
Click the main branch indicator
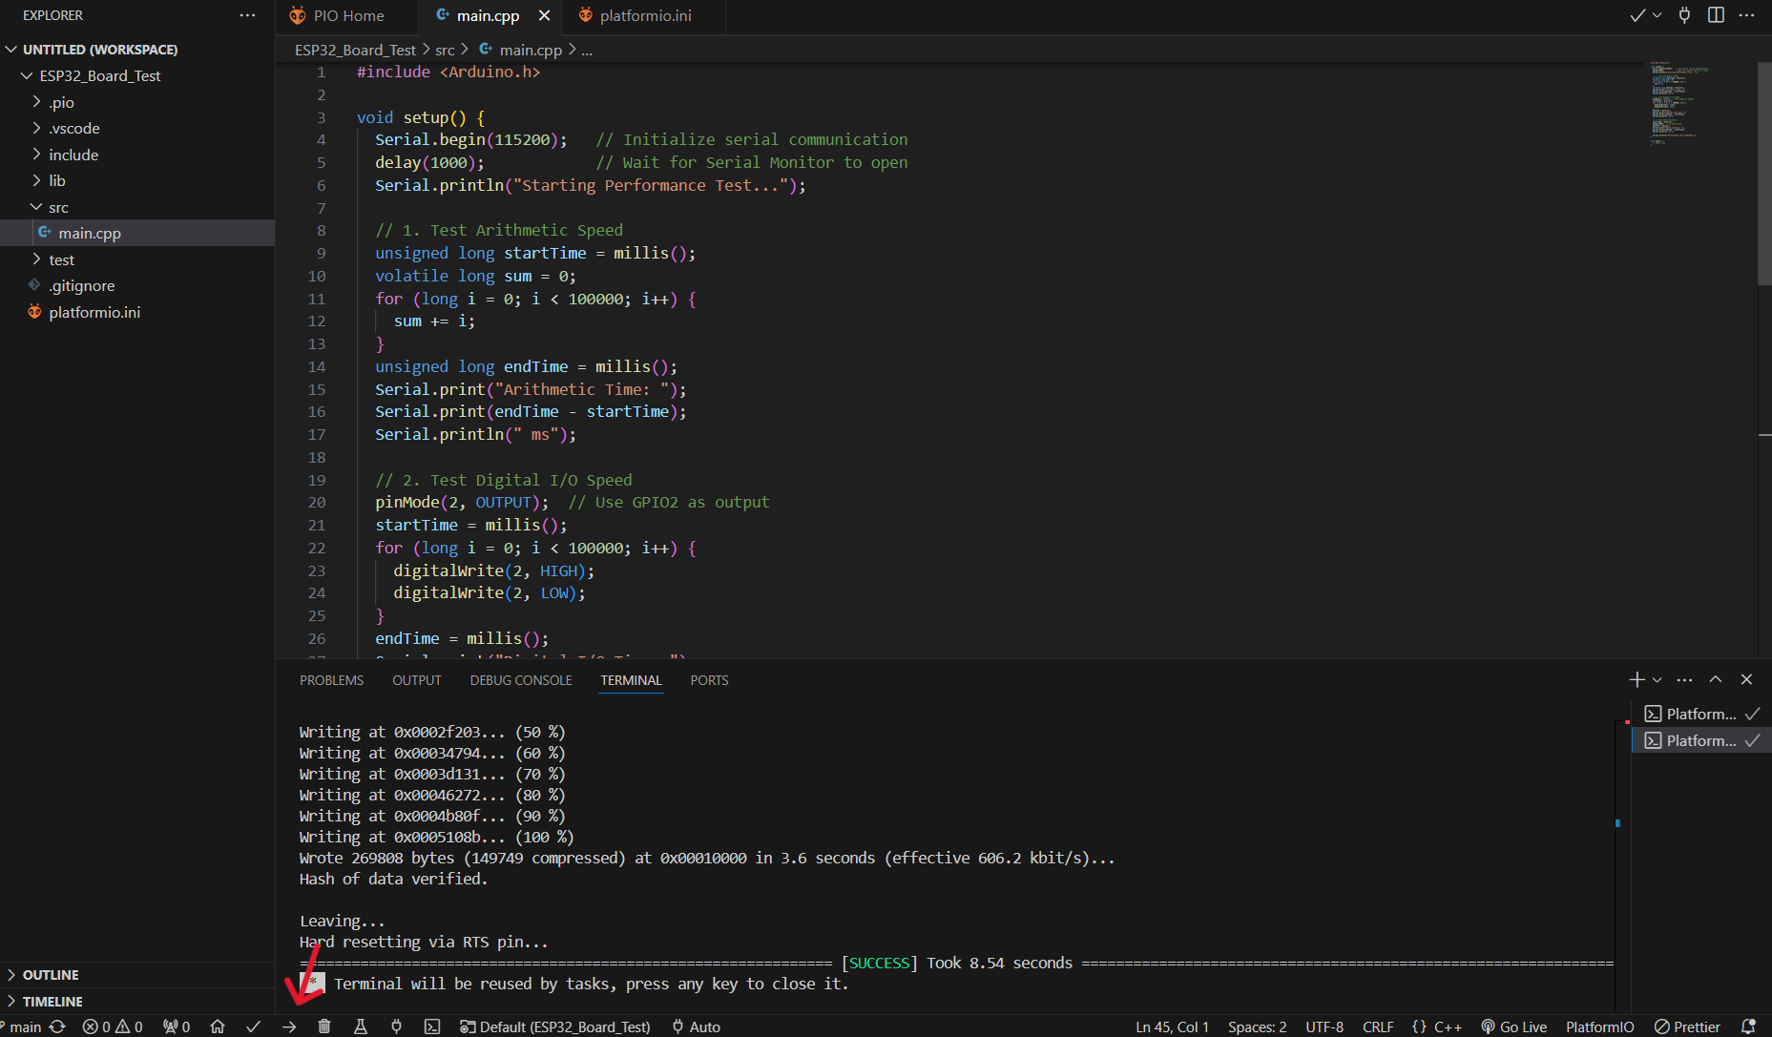21,1027
